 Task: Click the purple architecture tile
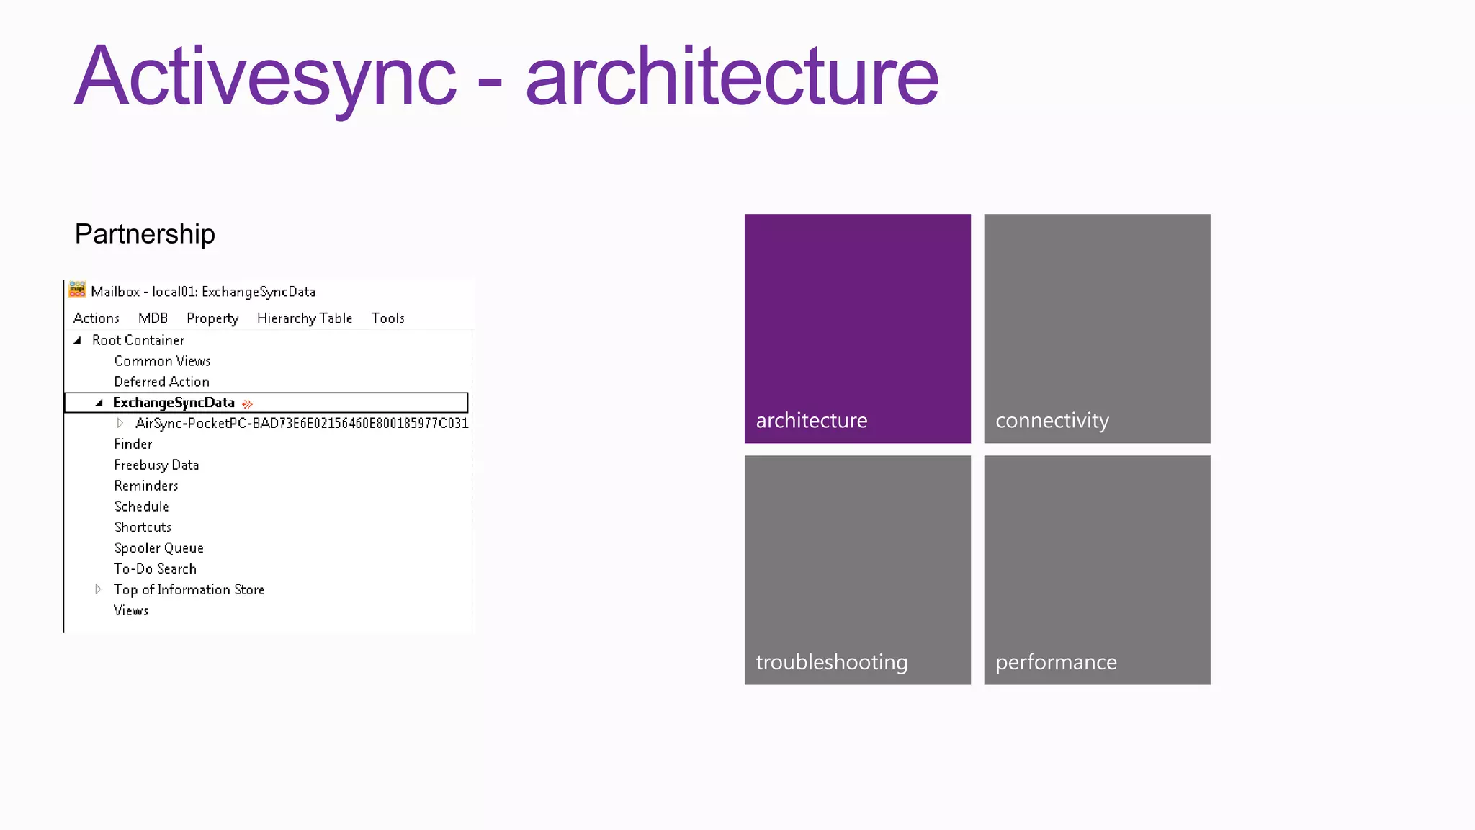[857, 329]
